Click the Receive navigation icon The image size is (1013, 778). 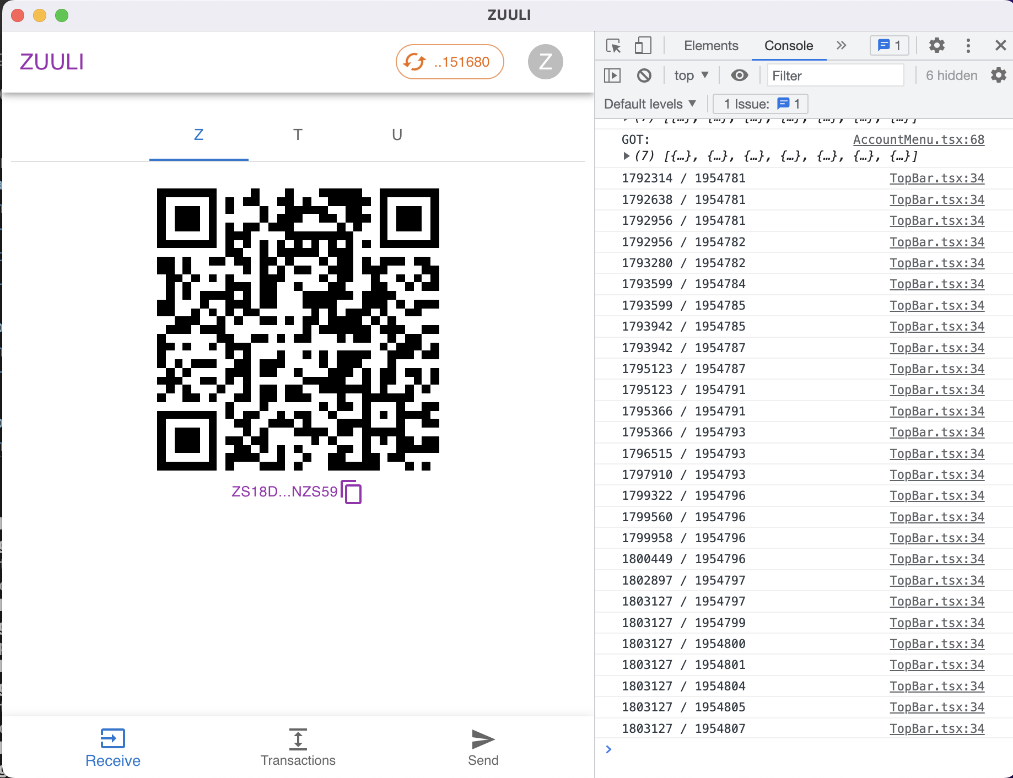(112, 738)
